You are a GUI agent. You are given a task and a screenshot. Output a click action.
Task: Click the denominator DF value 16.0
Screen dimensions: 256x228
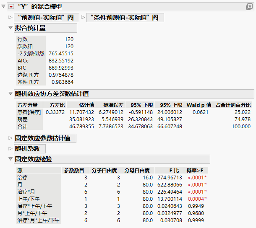148,178
